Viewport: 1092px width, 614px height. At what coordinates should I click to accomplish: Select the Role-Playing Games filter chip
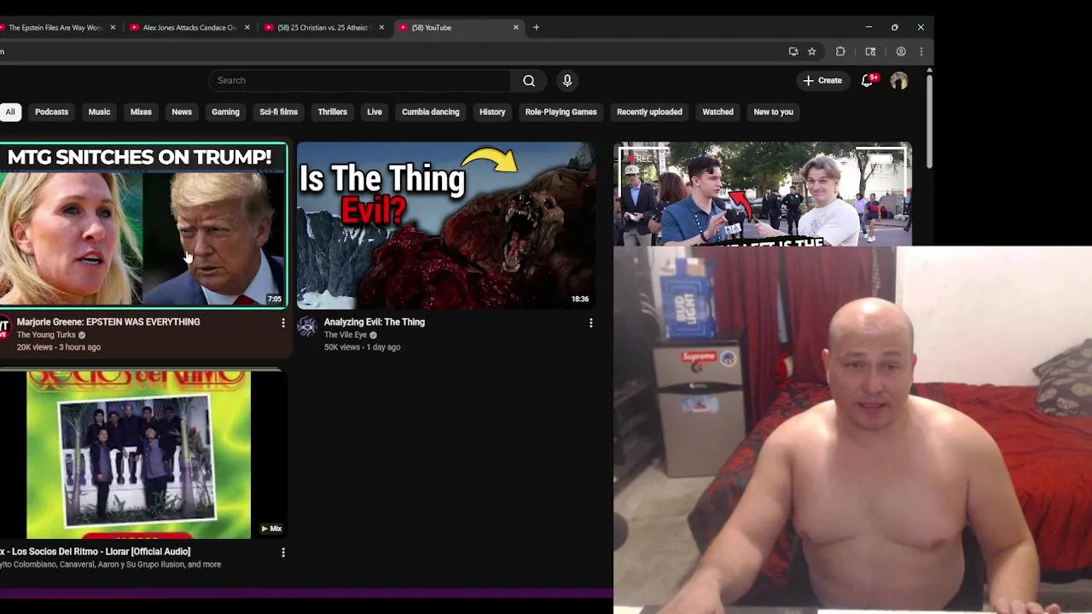pyautogui.click(x=561, y=112)
